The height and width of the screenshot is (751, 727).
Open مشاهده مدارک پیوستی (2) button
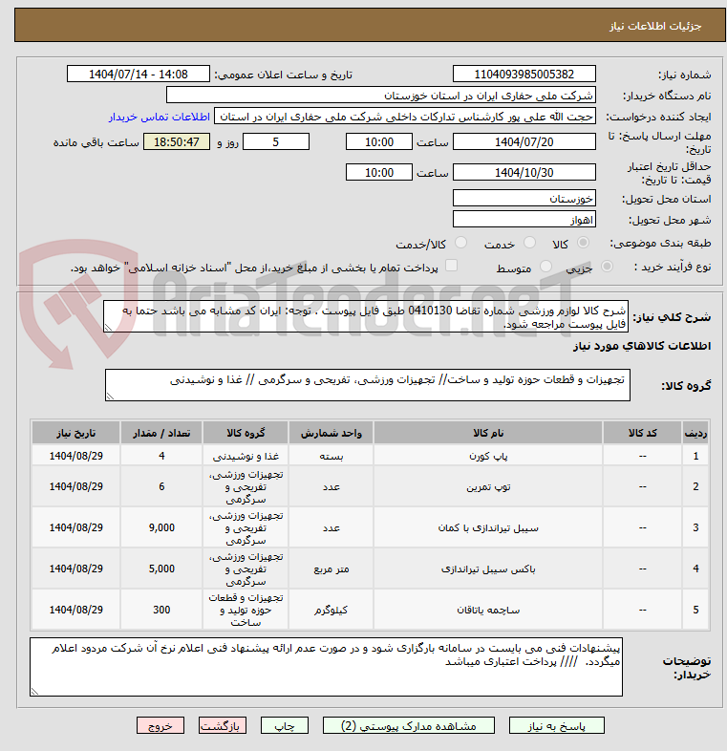(409, 725)
